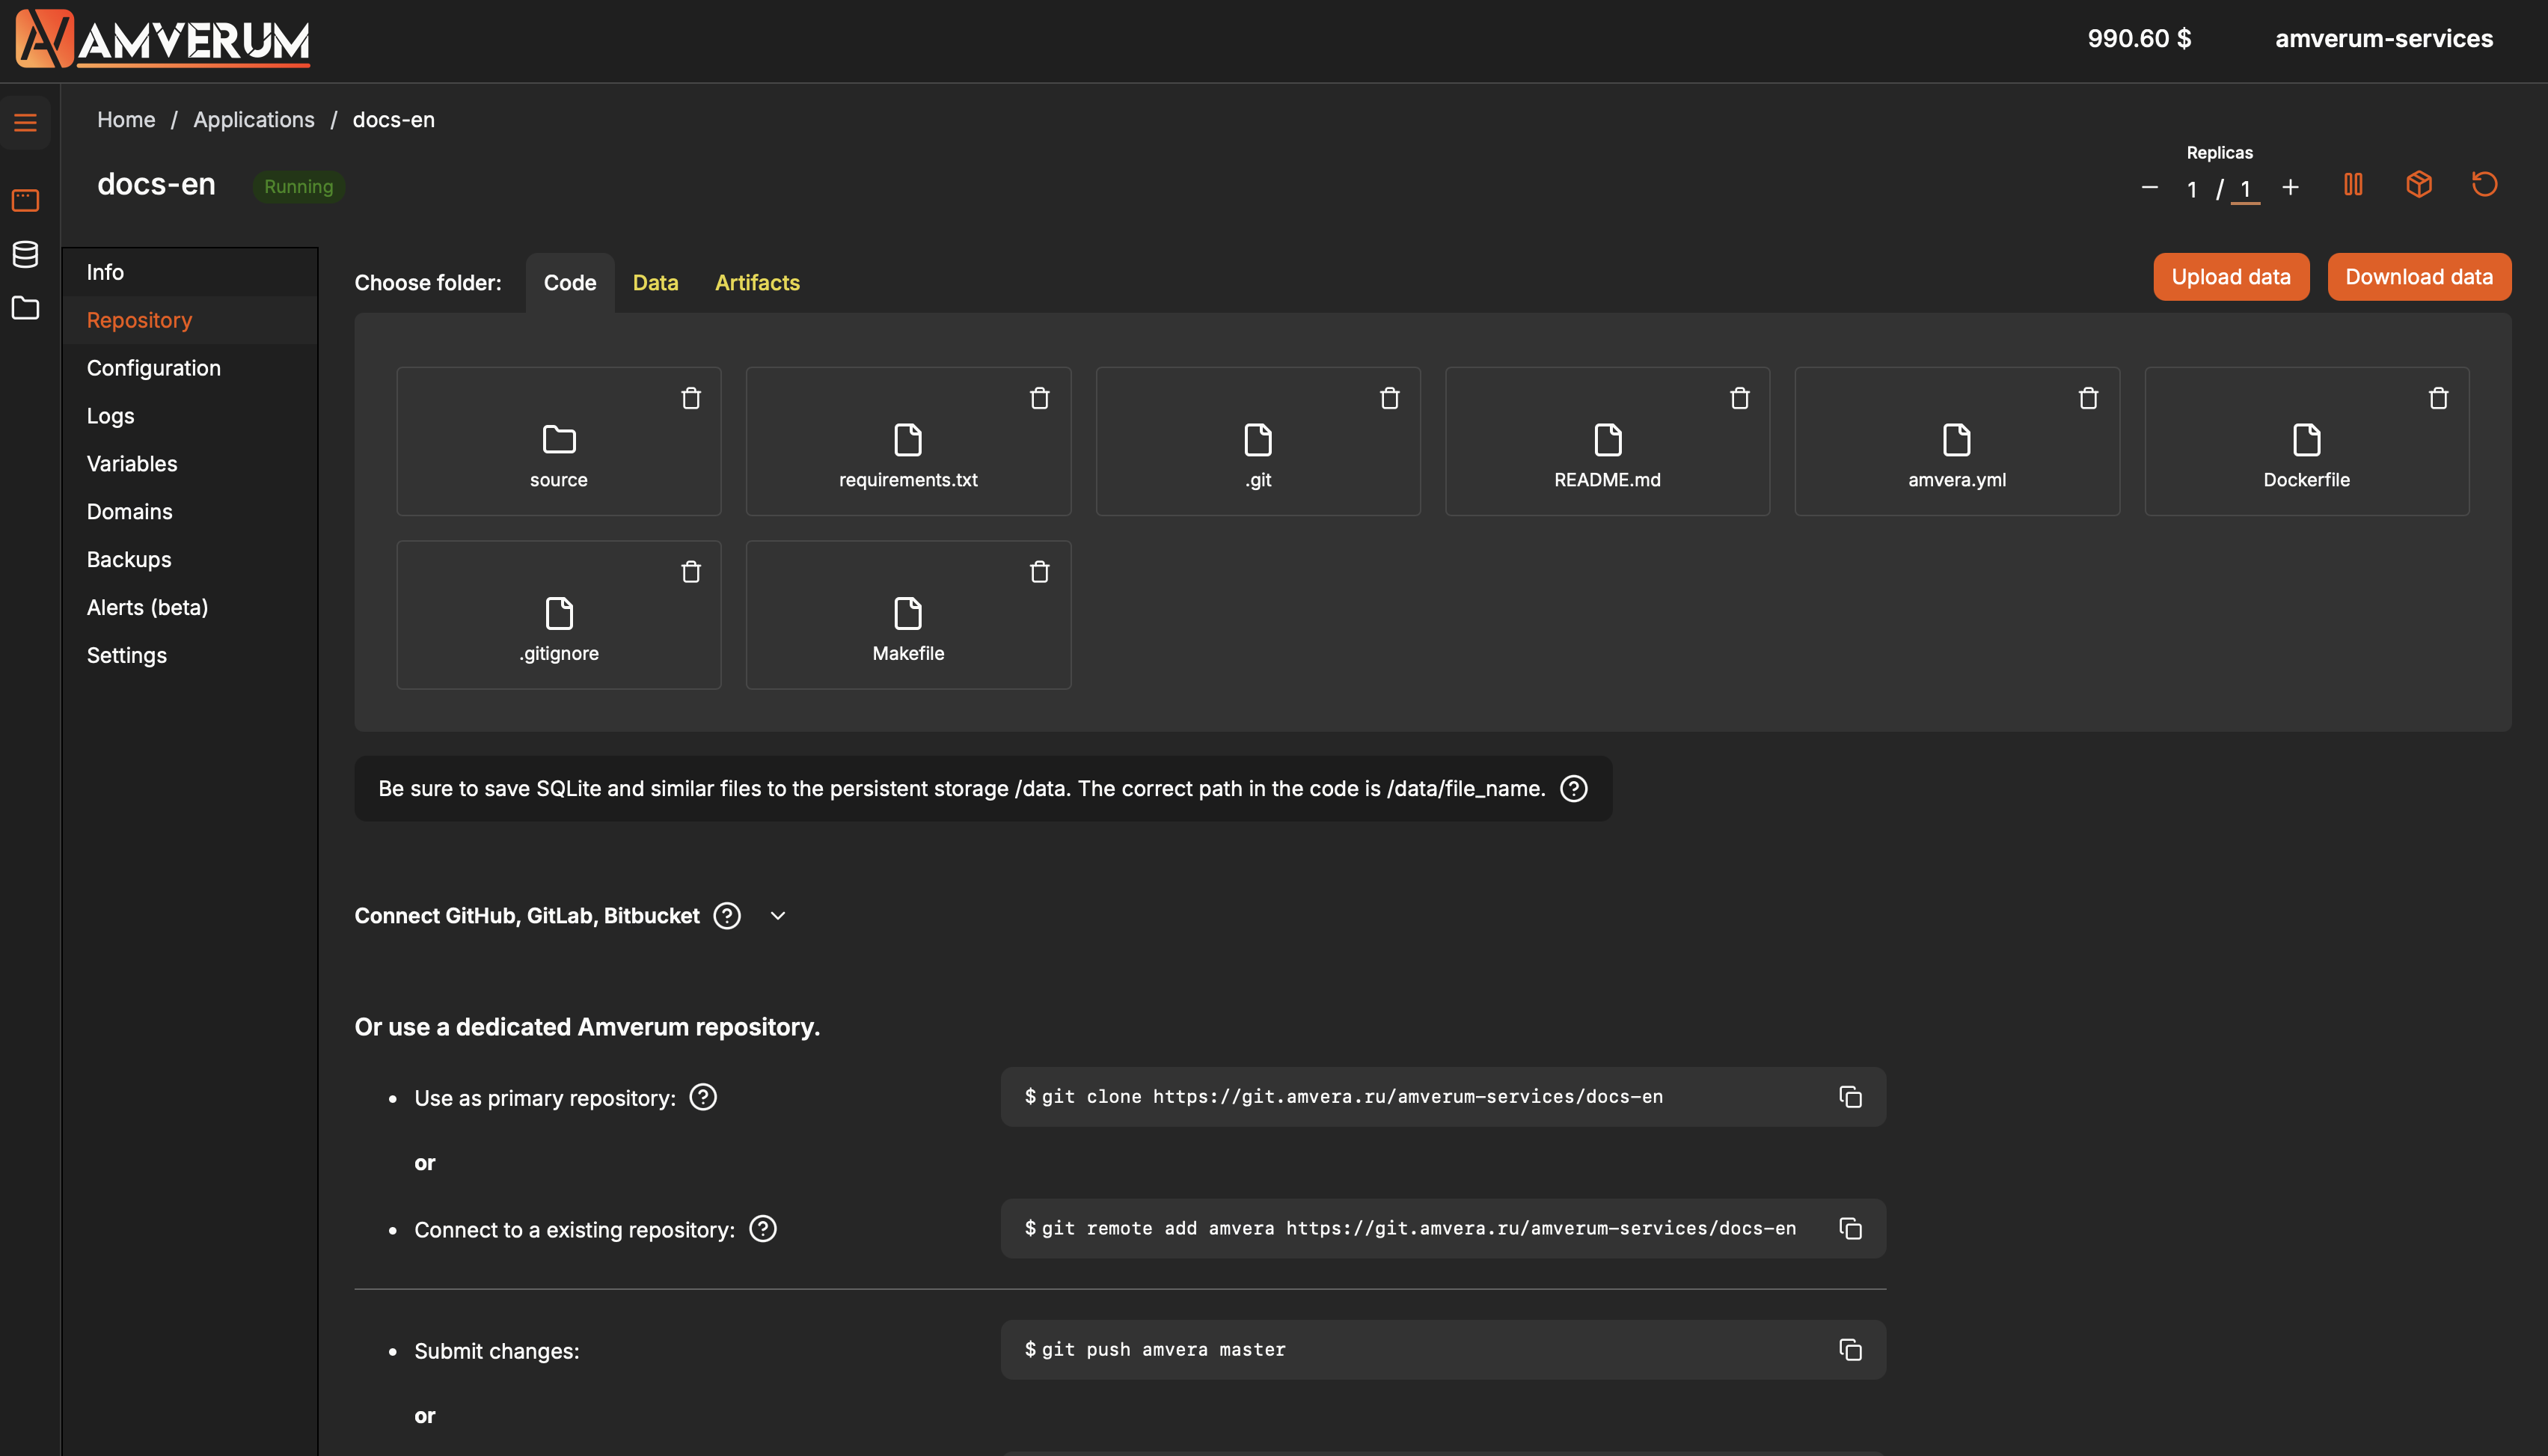Delete the requirements.txt file via trash icon
Screen dimensions: 2548x1456
click(1040, 398)
